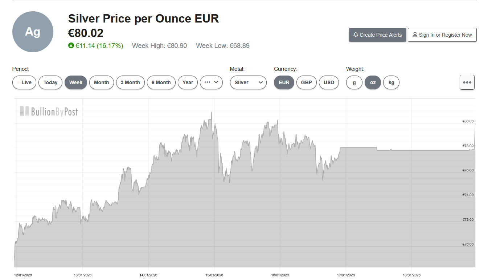Click the 12/01/2026 axis date label
Screen dimensions: 492x280
[23, 275]
